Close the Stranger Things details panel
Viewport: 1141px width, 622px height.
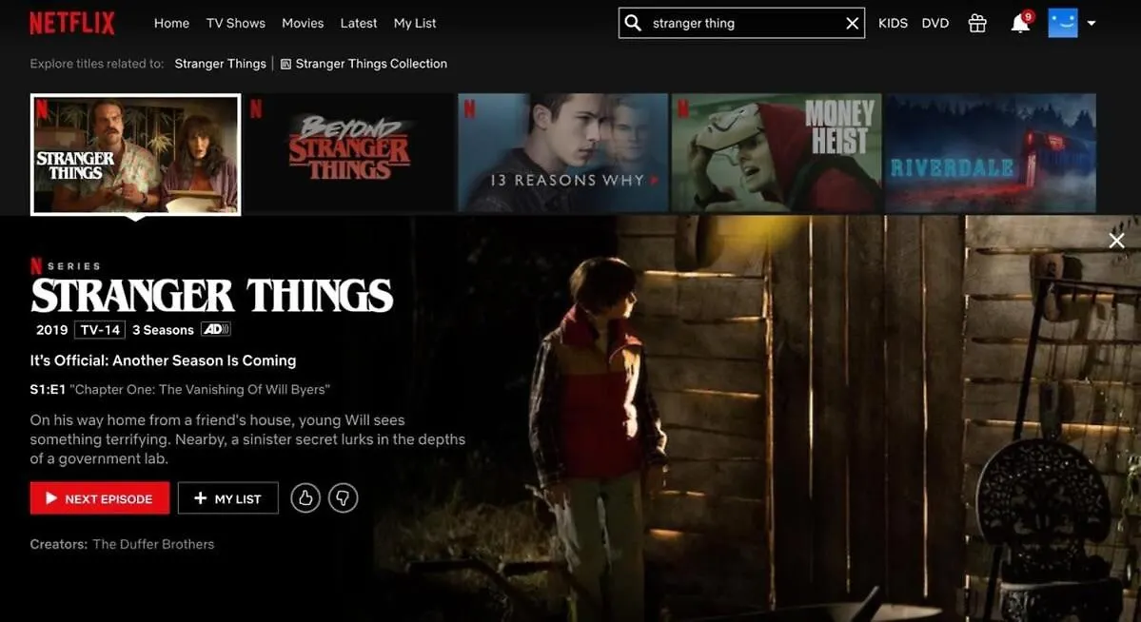click(x=1116, y=241)
